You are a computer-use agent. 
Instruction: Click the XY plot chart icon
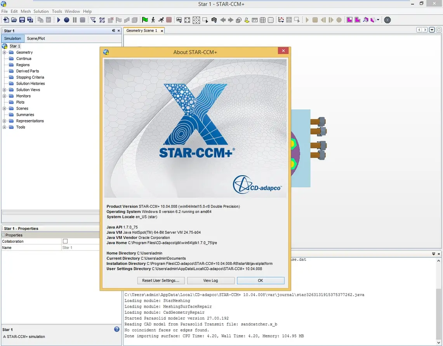281,20
